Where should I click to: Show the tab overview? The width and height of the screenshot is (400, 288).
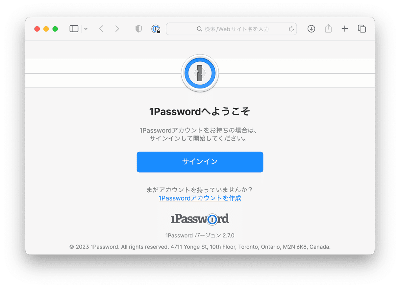click(x=362, y=29)
